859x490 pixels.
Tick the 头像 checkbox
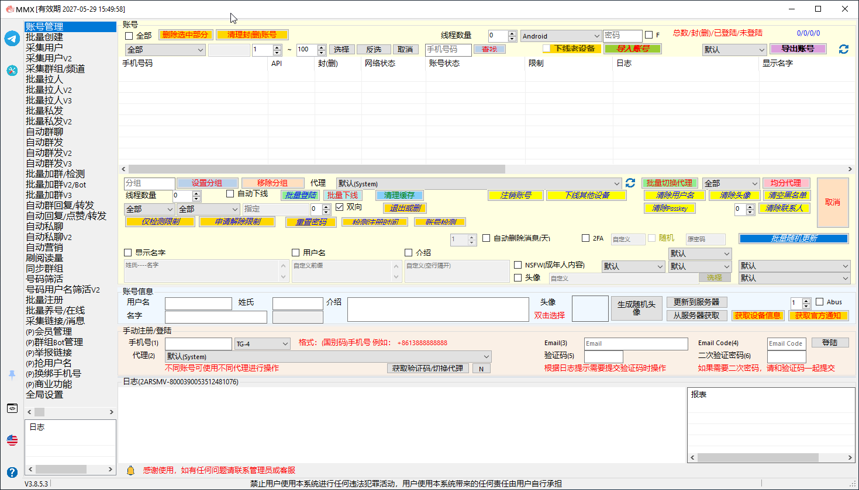tap(518, 277)
